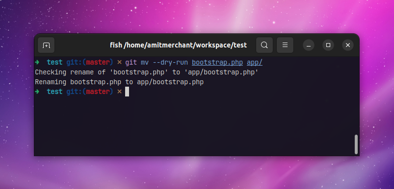Viewport: 394px width, 189px height.
Task: Click the terminal scrollbar handle
Action: click(356, 144)
